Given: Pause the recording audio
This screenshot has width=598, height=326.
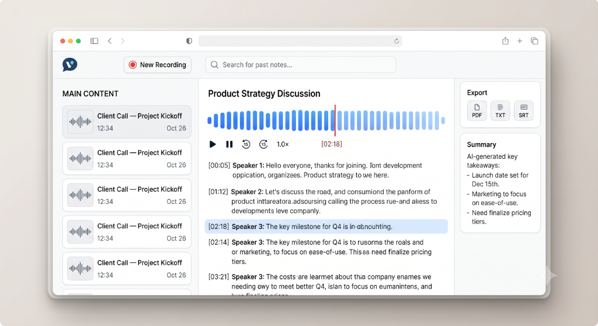Looking at the screenshot, I should (229, 144).
